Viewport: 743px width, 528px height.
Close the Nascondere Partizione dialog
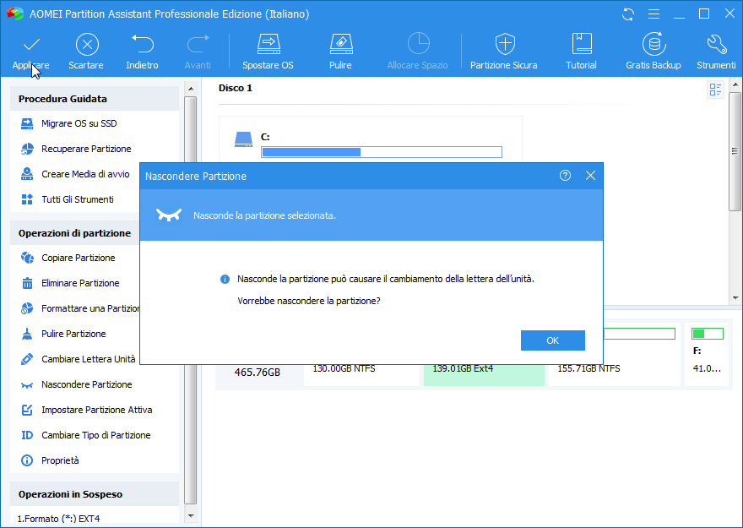point(590,176)
